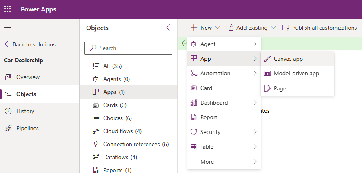Go back to solutions
This screenshot has height=173, width=362.
pyautogui.click(x=30, y=44)
